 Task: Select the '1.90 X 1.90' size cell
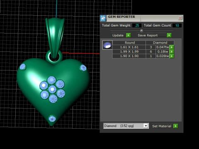pyautogui.click(x=129, y=56)
